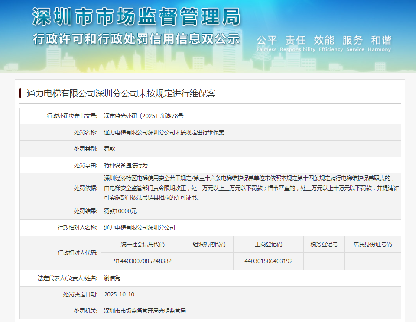Click the 统一社会信用代码 column header

(x=143, y=244)
